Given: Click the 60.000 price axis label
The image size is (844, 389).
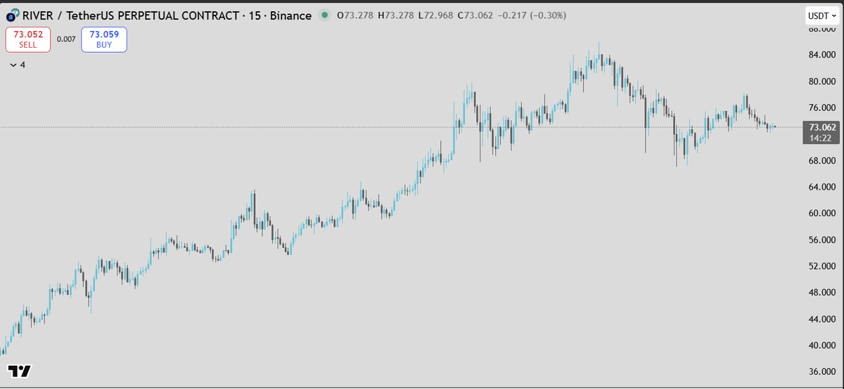Looking at the screenshot, I should coord(821,213).
